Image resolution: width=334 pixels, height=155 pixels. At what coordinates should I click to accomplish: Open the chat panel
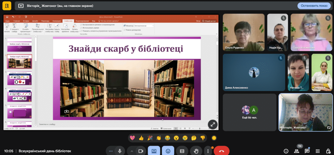[x=307, y=151]
